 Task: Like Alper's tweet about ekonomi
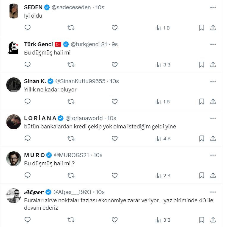click(114, 220)
